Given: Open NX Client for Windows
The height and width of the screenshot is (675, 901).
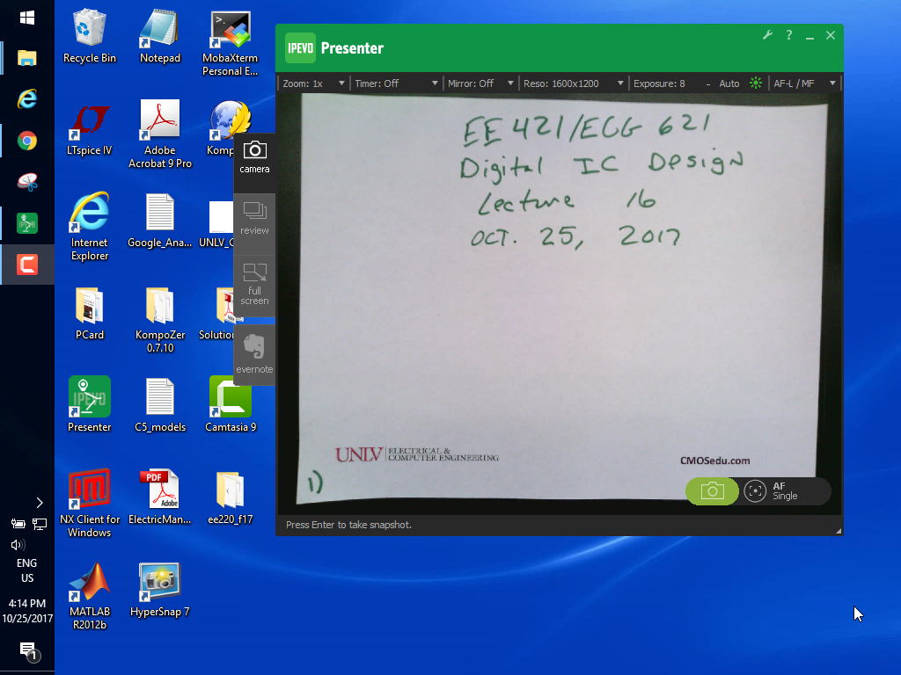Looking at the screenshot, I should coord(90,504).
